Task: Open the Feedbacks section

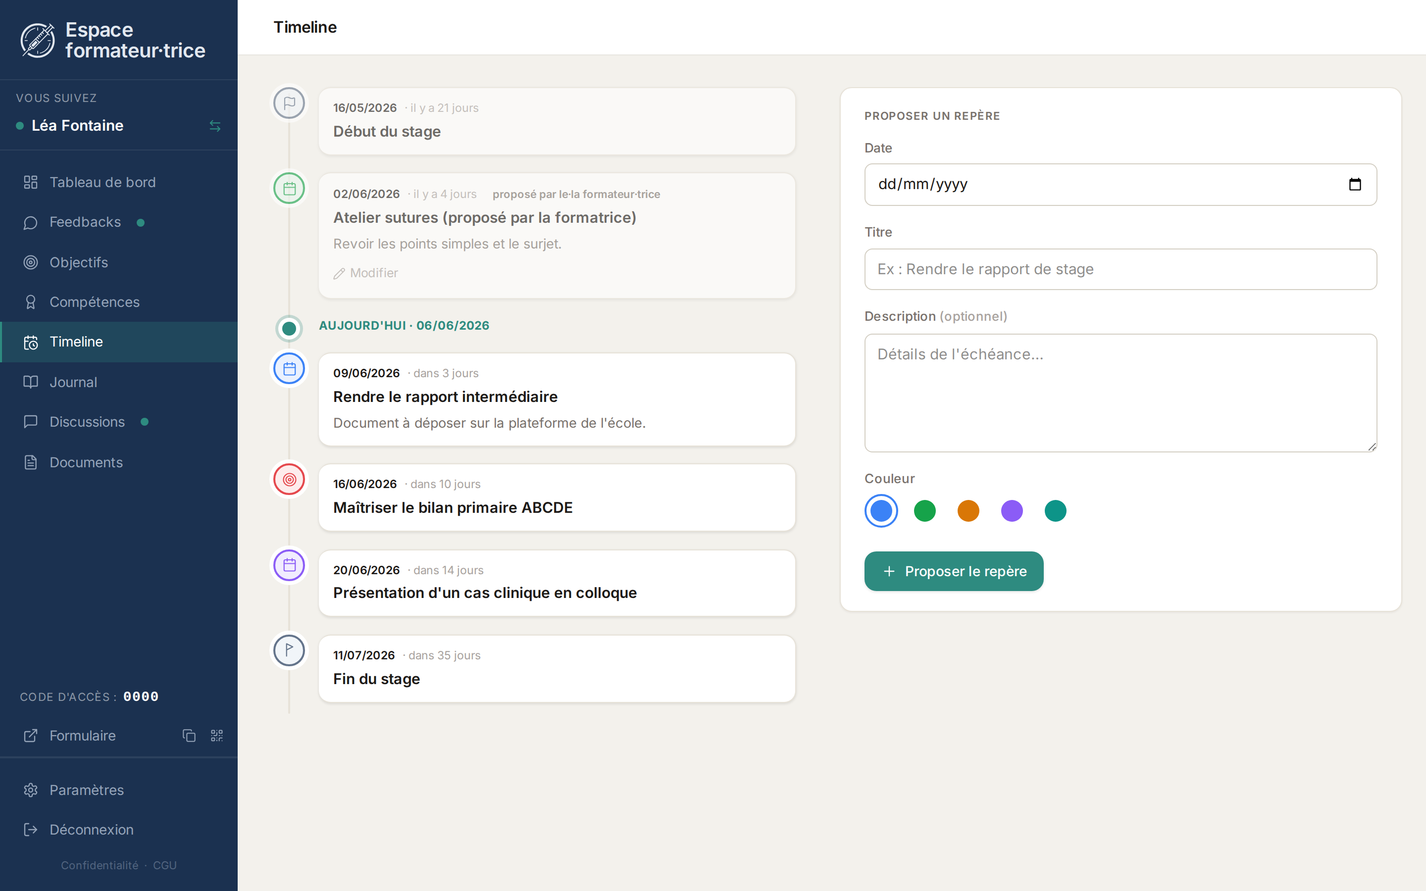Action: (x=118, y=222)
